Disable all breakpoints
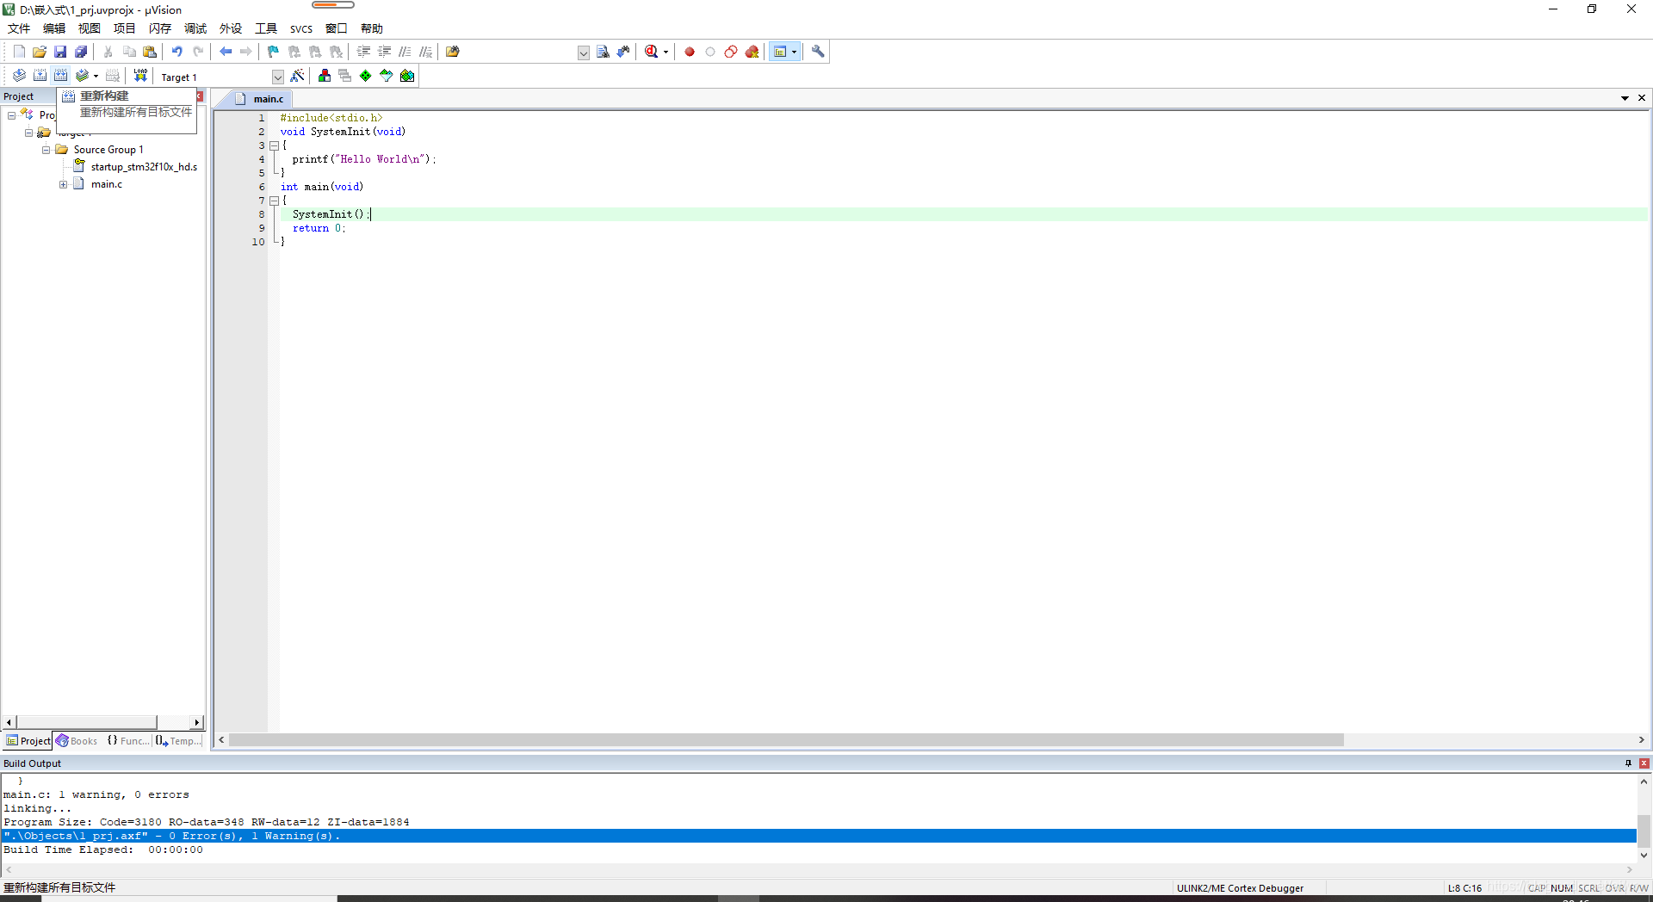1653x902 pixels. tap(731, 52)
